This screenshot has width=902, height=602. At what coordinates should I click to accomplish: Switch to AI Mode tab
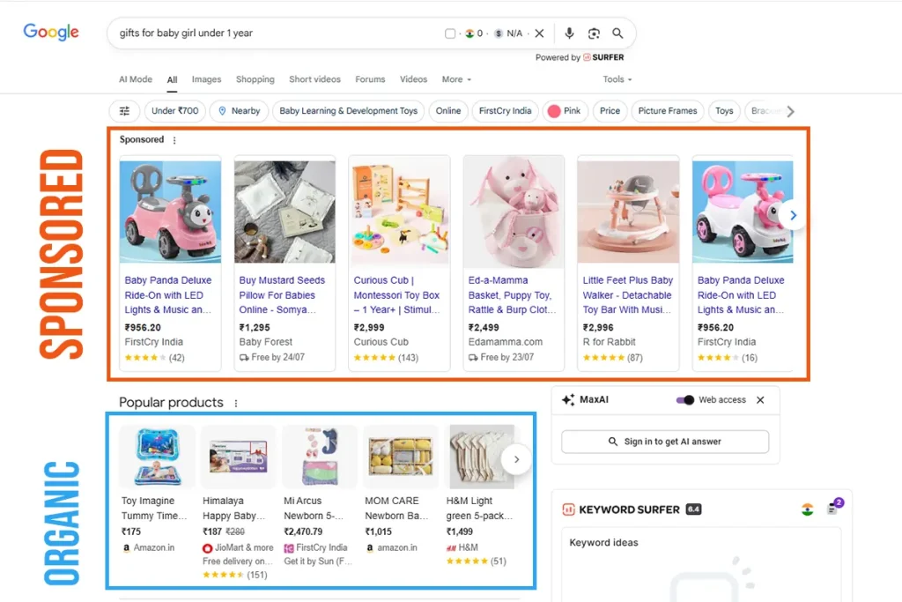pos(136,79)
